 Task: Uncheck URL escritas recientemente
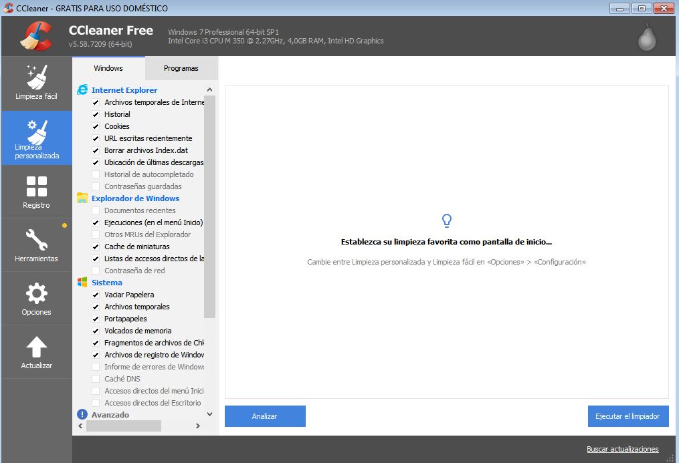[x=96, y=139]
